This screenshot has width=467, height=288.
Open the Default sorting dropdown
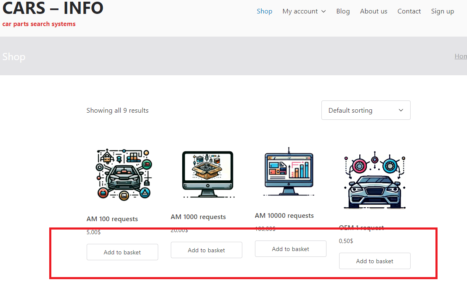(366, 110)
